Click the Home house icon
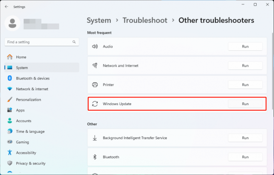Screen dimensions: 274x175 pos(10,57)
